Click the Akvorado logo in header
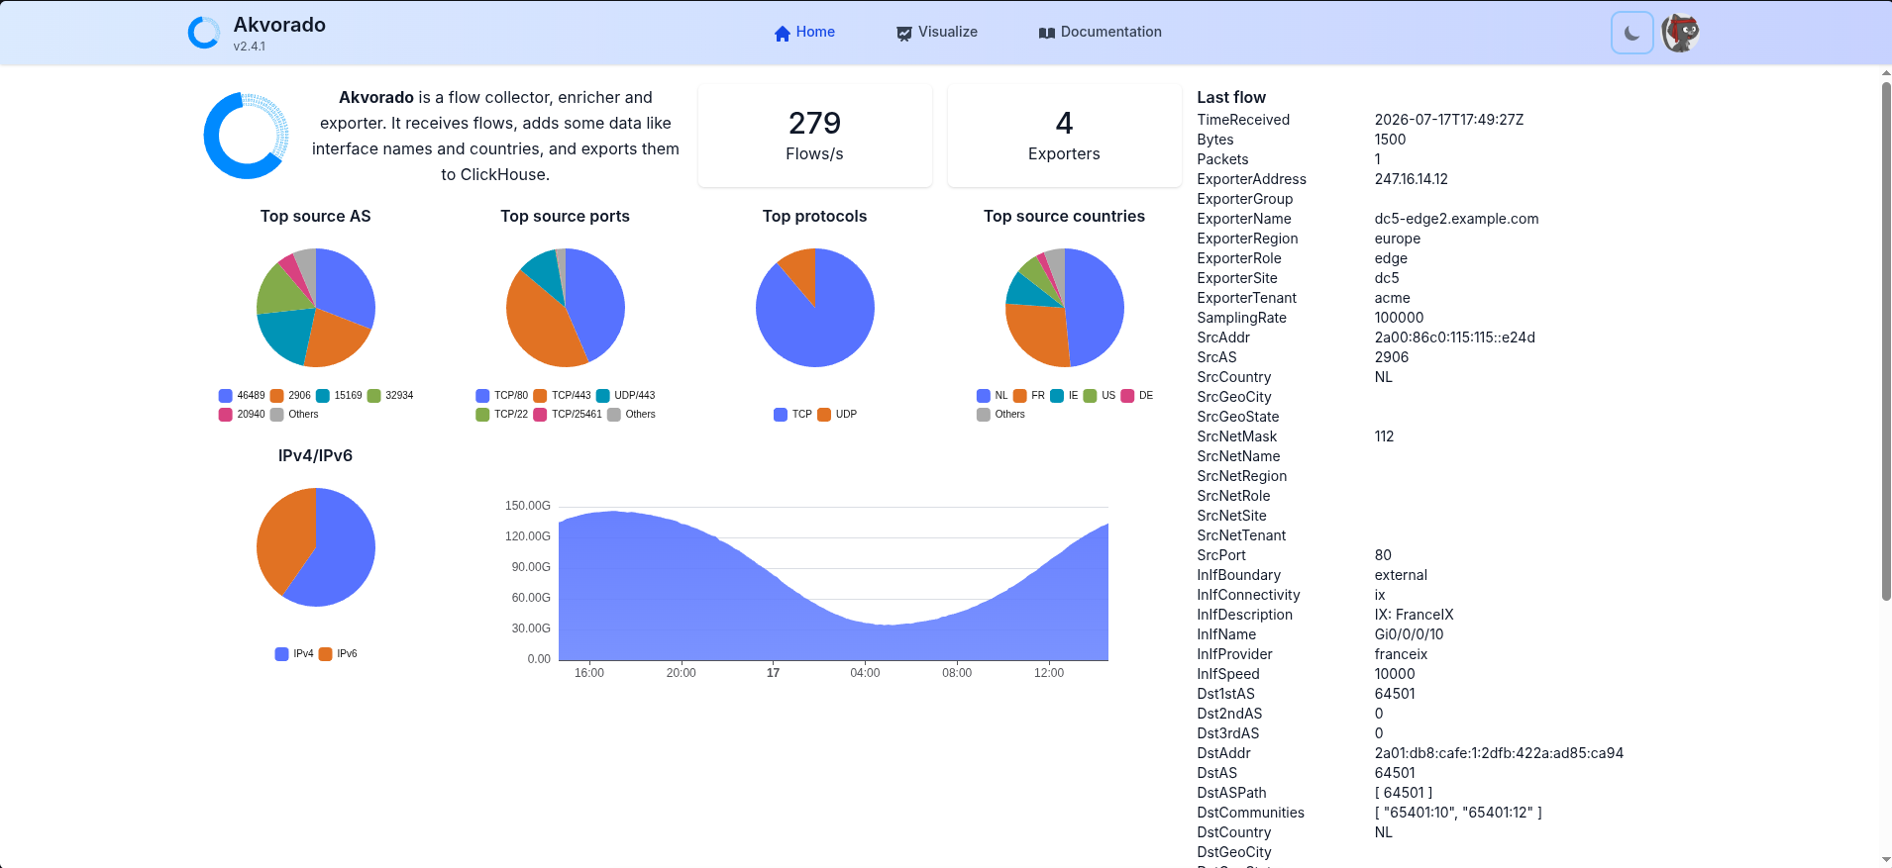Screen dimensions: 1892x868 pyautogui.click(x=204, y=33)
